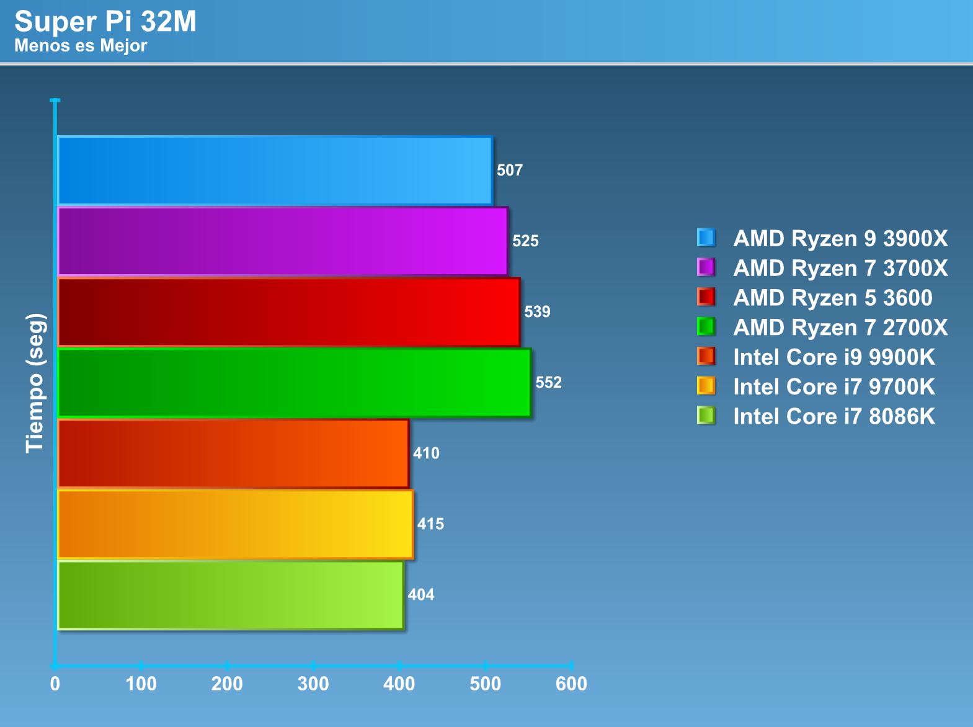Click the green bar with value 552
The image size is (973, 727).
(x=295, y=383)
